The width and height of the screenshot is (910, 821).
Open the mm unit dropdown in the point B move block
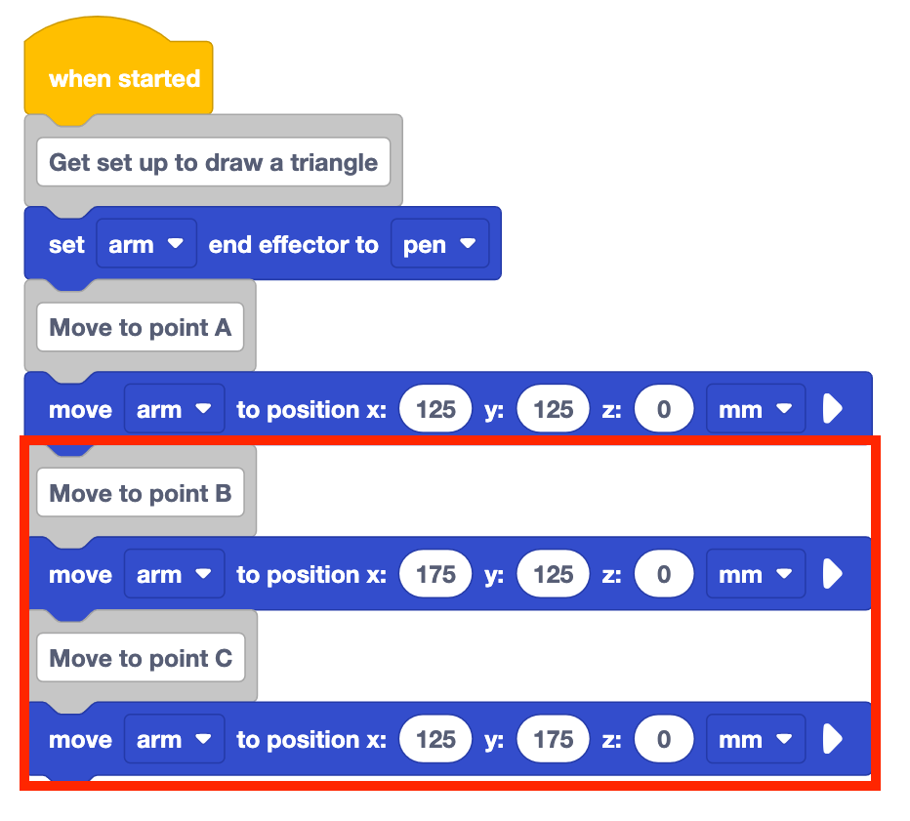pos(755,575)
